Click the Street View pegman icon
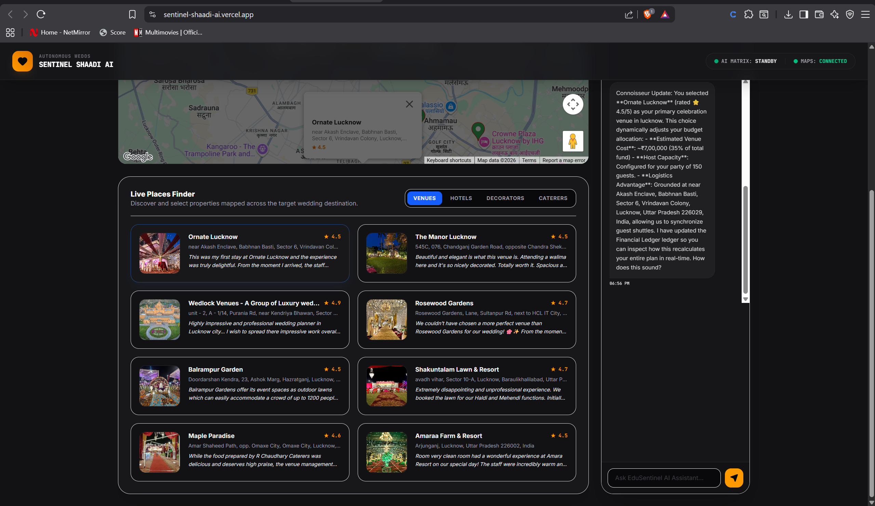Viewport: 875px width, 506px height. coord(573,141)
